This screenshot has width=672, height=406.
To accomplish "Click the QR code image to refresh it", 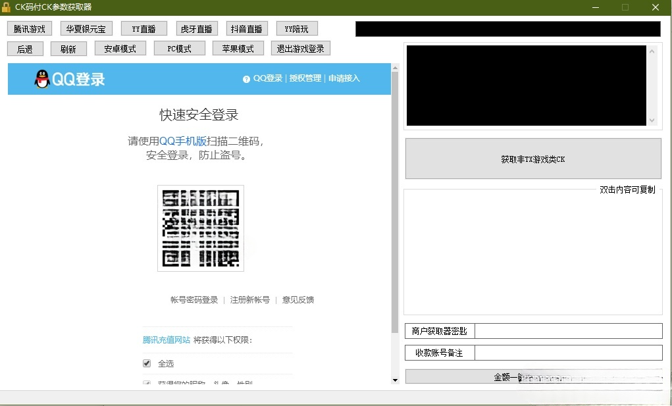I will pos(200,228).
